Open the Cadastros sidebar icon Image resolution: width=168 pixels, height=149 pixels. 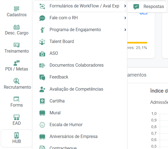(17, 9)
